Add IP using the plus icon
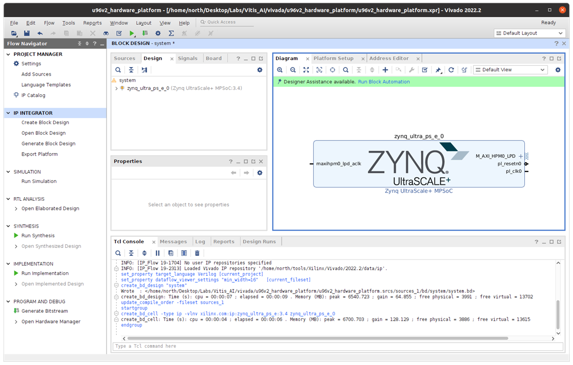 (x=385, y=70)
